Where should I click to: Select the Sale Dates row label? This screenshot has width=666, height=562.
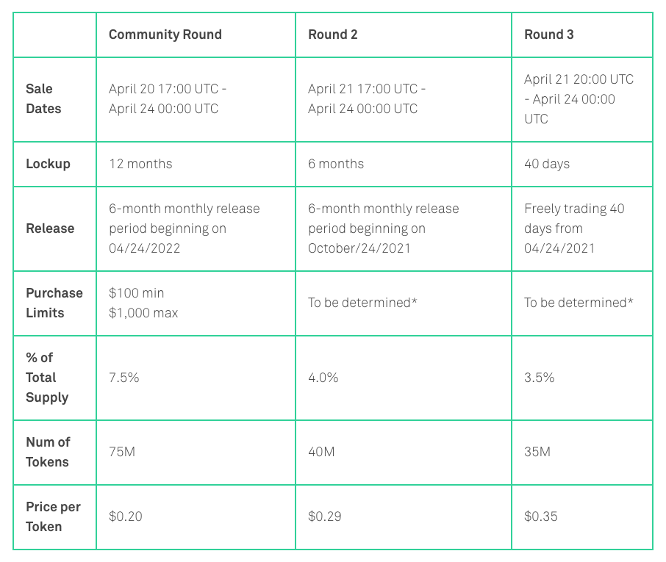click(43, 99)
